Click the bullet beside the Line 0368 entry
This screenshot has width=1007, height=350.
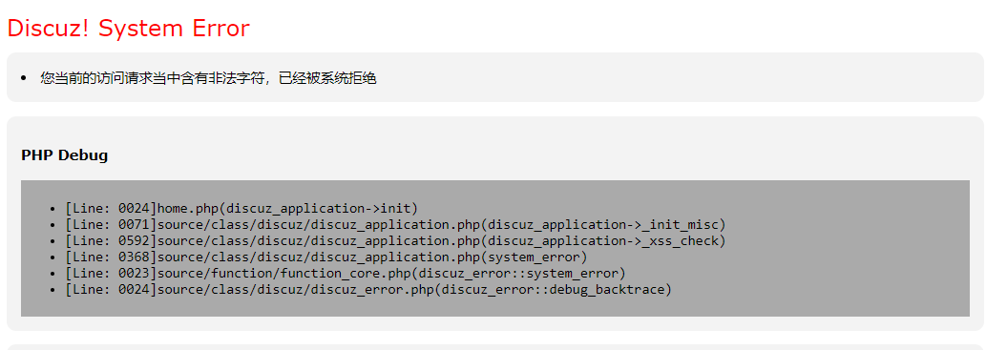52,257
